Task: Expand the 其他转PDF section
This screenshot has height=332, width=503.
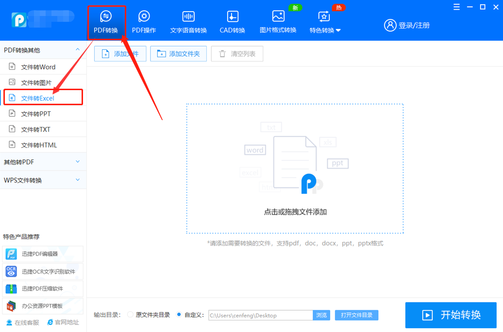Action: [43, 162]
